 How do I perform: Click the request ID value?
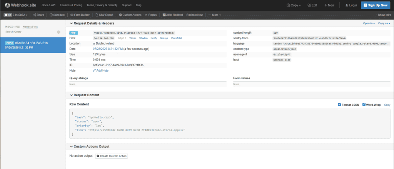pos(118,65)
